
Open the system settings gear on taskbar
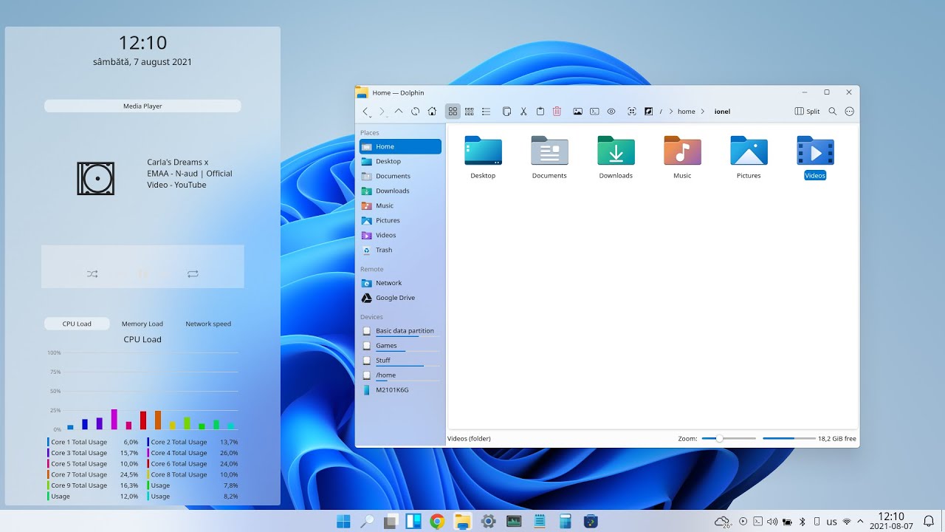[x=488, y=522]
